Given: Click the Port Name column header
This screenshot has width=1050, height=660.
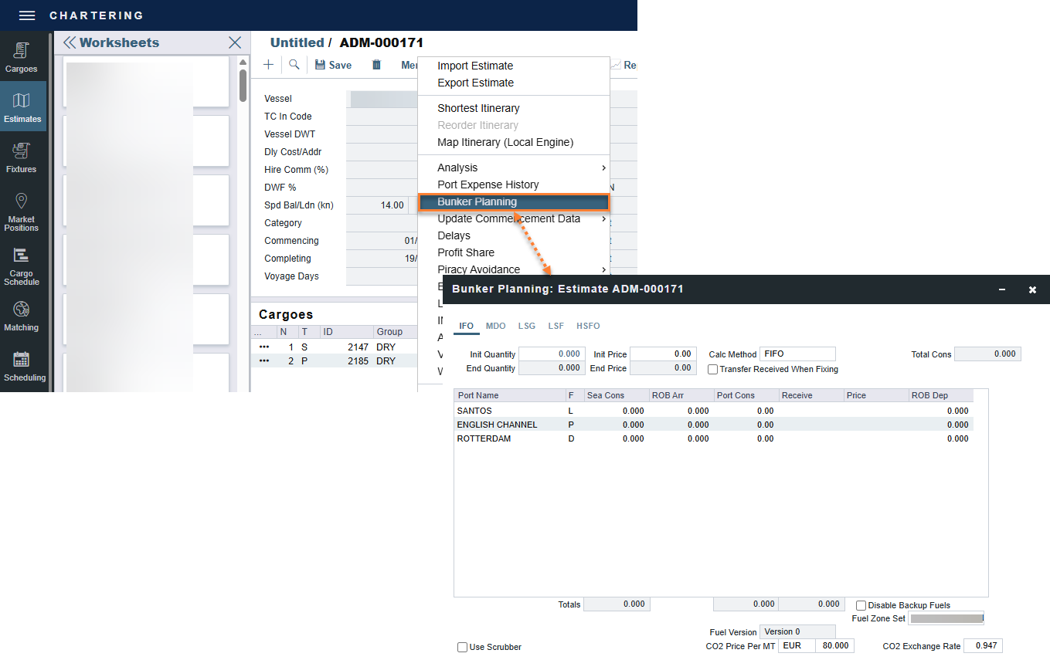Looking at the screenshot, I should tap(510, 395).
